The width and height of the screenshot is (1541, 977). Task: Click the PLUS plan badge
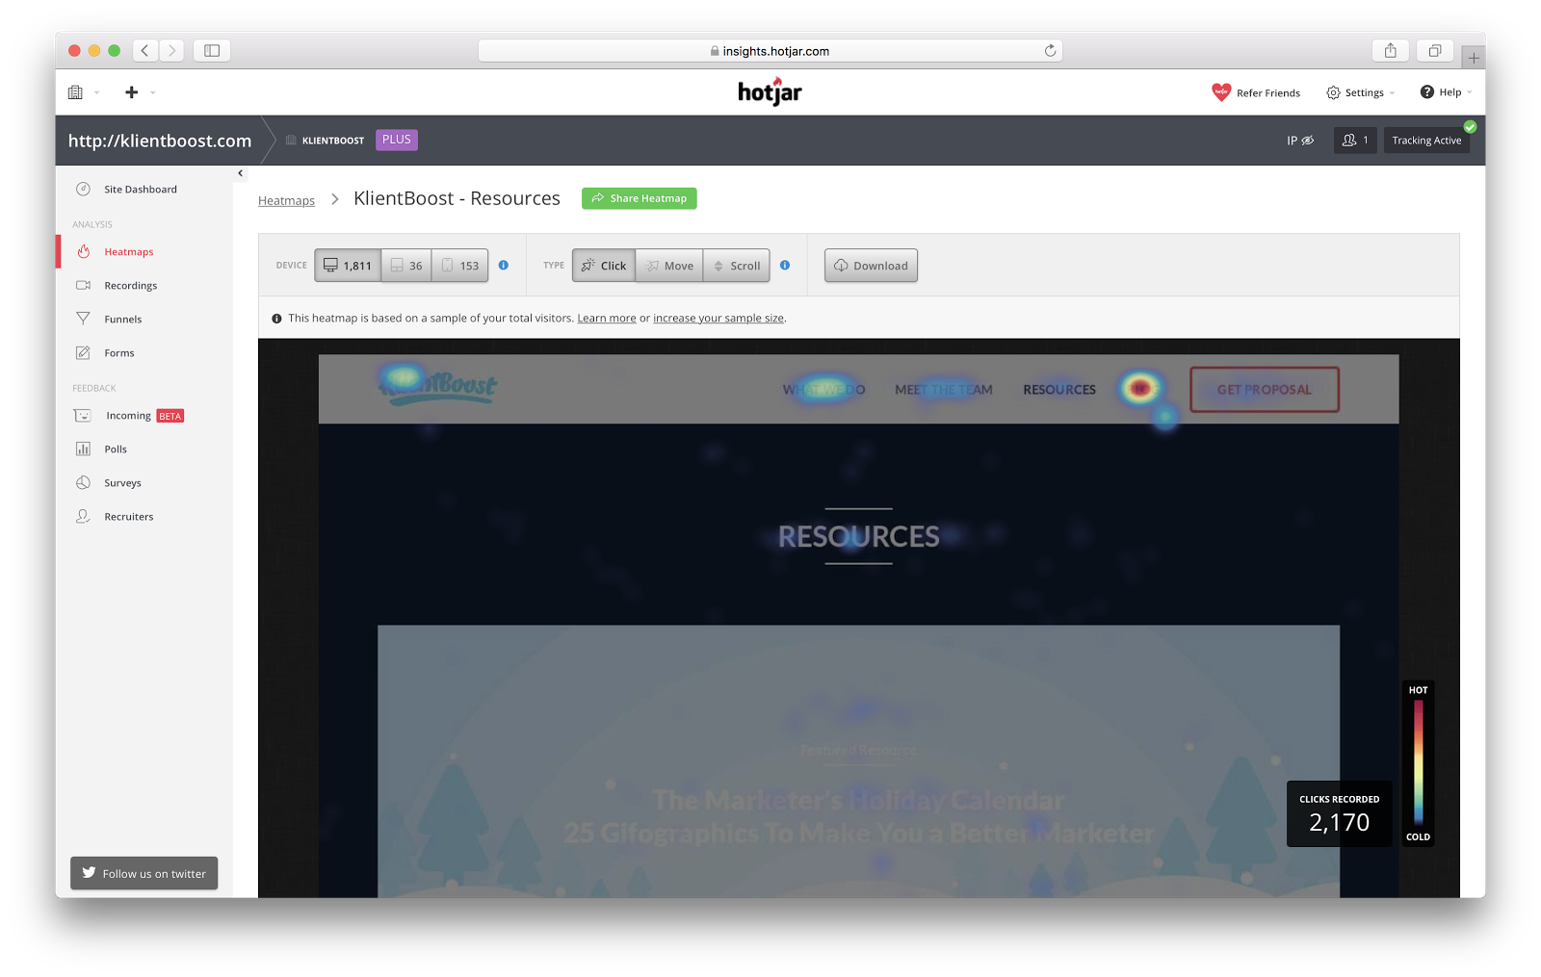(x=397, y=140)
